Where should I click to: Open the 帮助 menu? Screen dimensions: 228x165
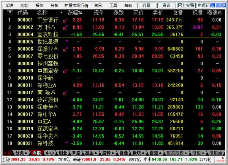point(128,6)
